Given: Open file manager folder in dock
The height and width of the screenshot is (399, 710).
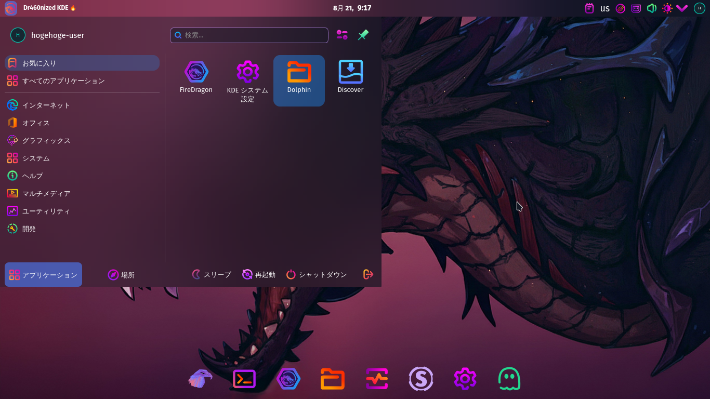Looking at the screenshot, I should tap(333, 379).
